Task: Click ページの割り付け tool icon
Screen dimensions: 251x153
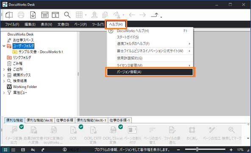Action: (x=132, y=130)
